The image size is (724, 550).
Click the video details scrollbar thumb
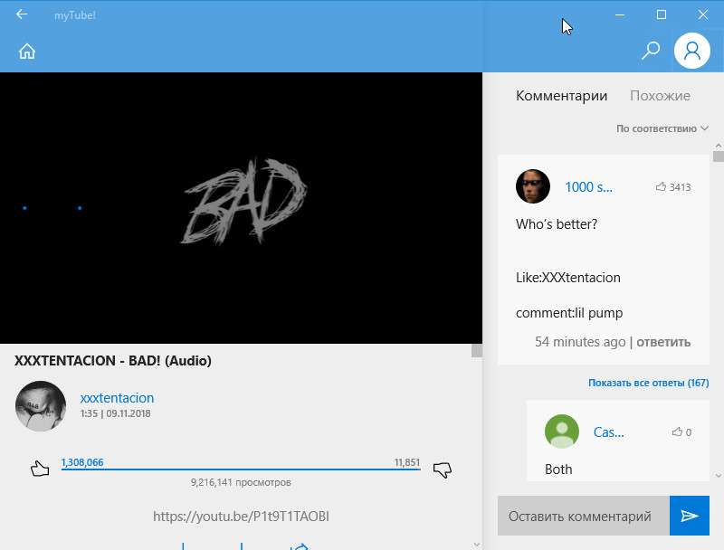point(477,351)
